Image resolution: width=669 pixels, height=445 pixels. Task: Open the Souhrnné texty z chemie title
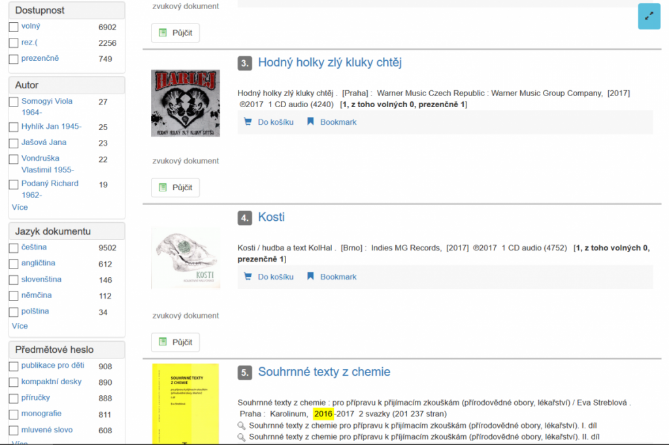click(x=324, y=372)
